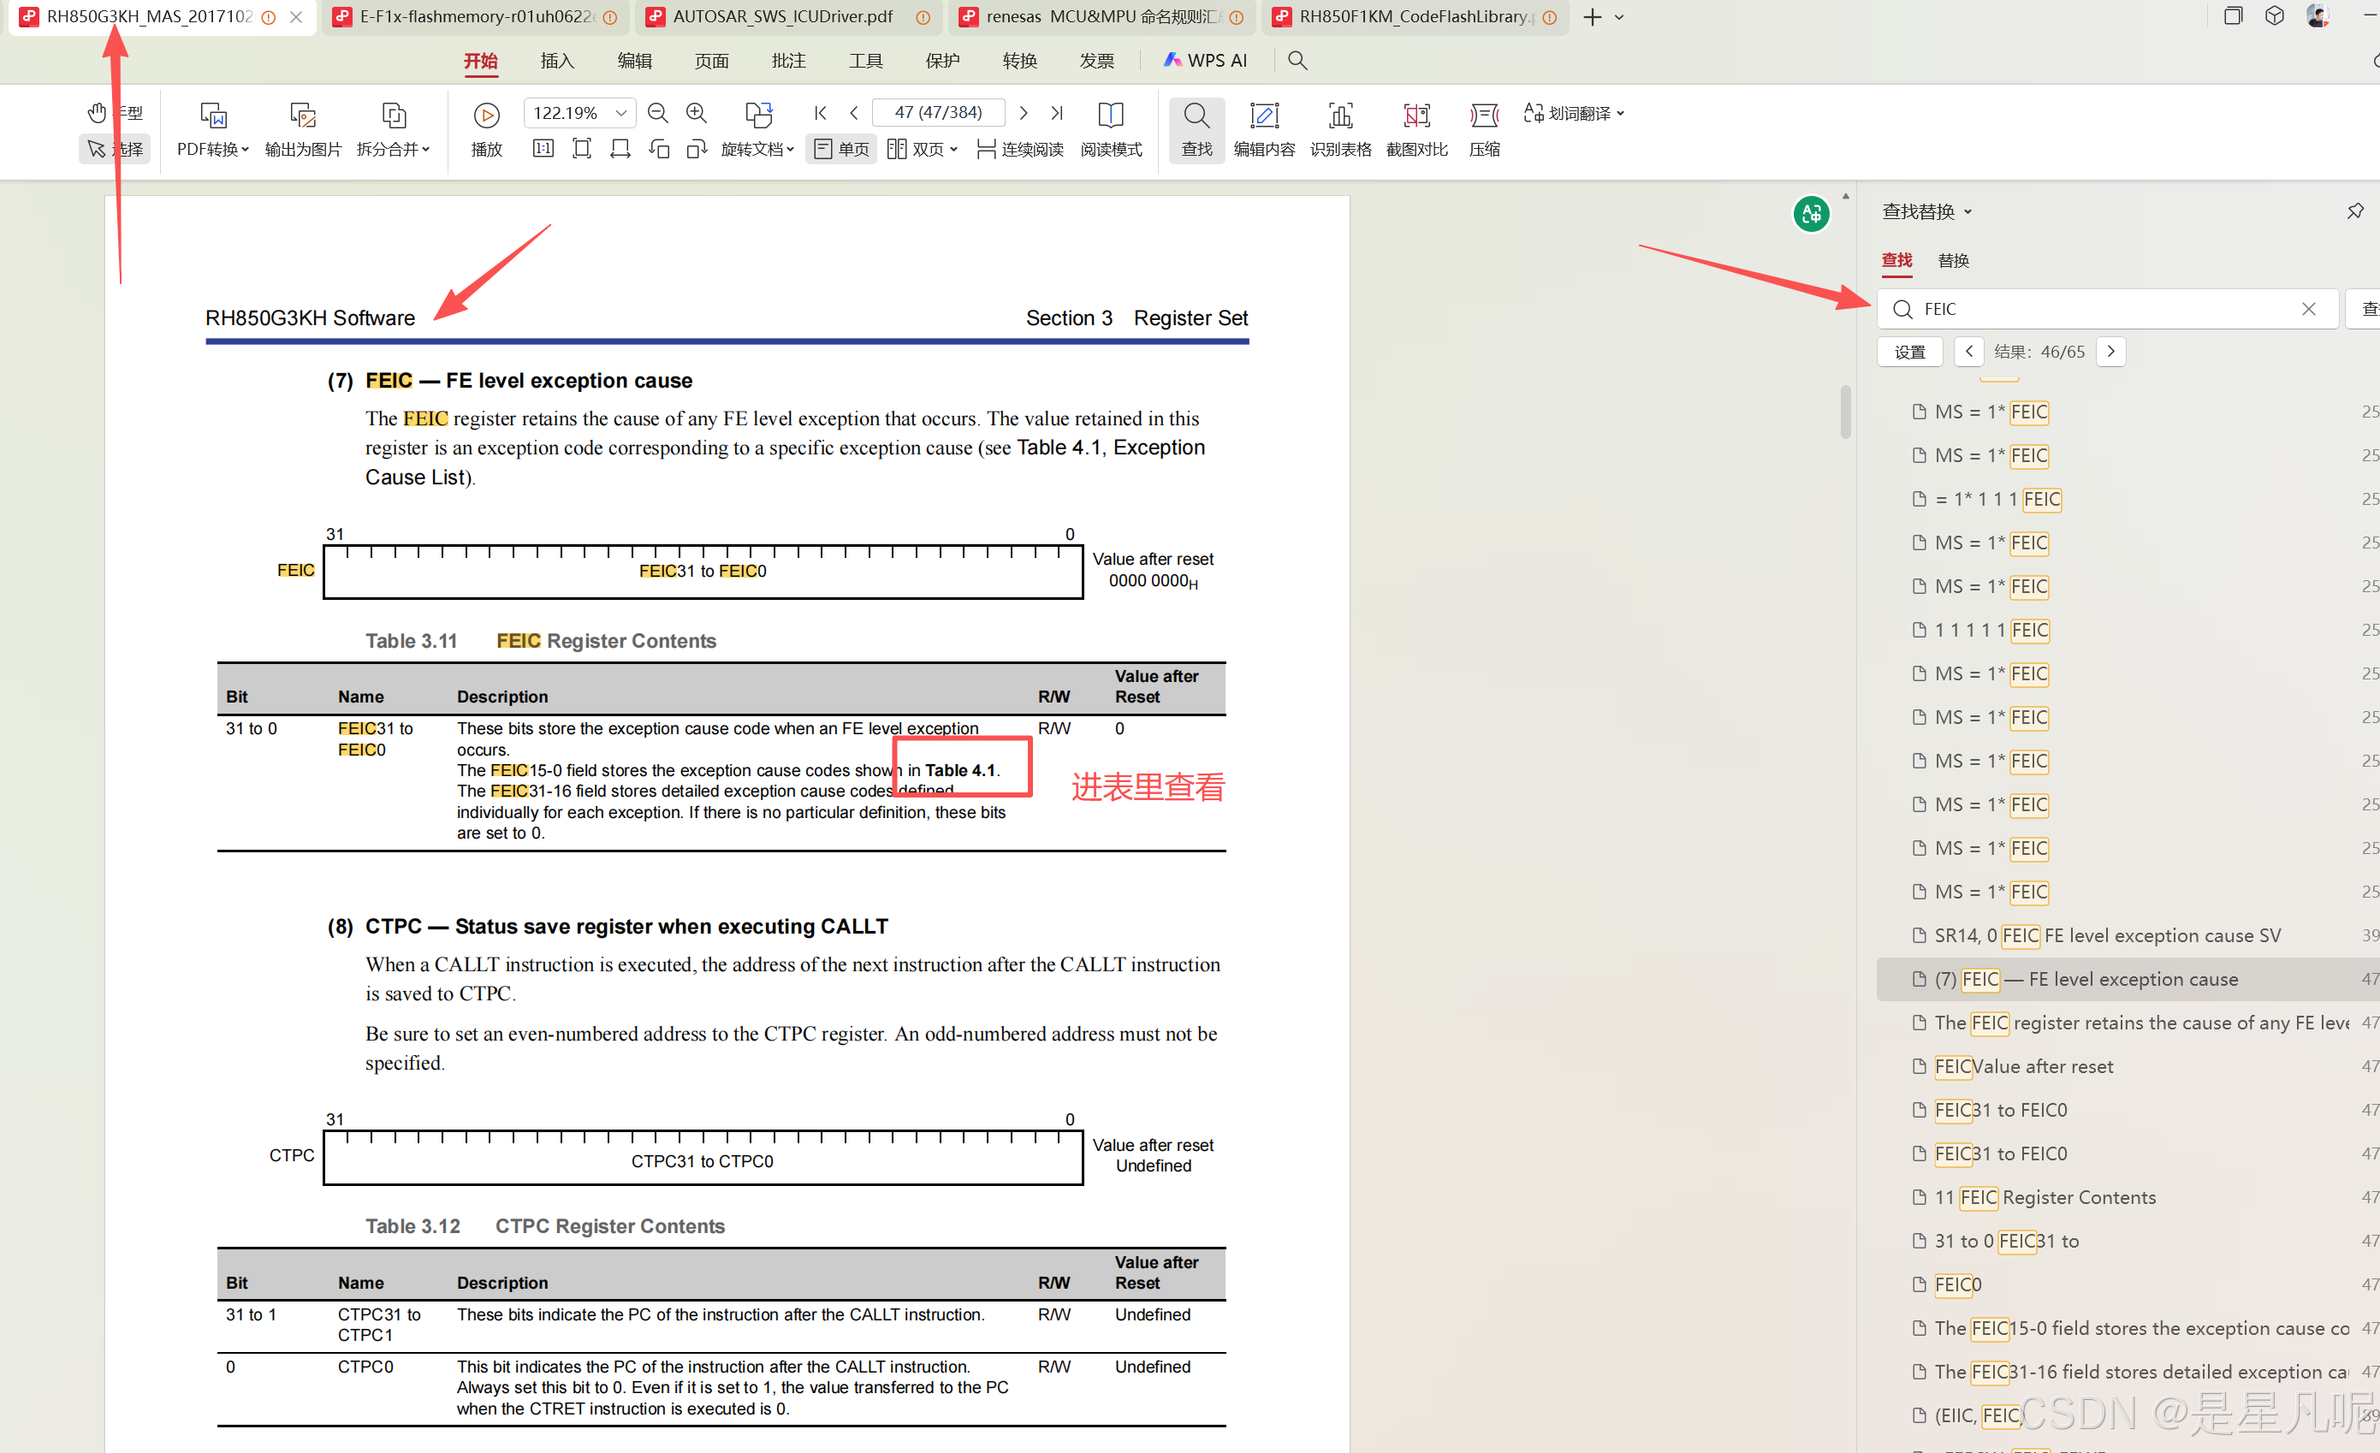Toggle single page view mode
Screen dimensions: 2380x1453
tap(841, 149)
